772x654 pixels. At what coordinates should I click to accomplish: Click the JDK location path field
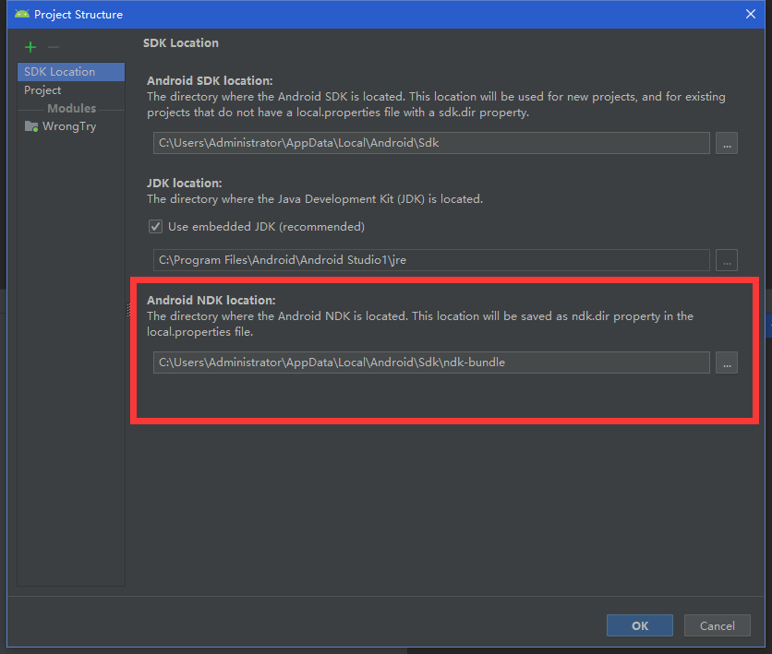pyautogui.click(x=431, y=260)
